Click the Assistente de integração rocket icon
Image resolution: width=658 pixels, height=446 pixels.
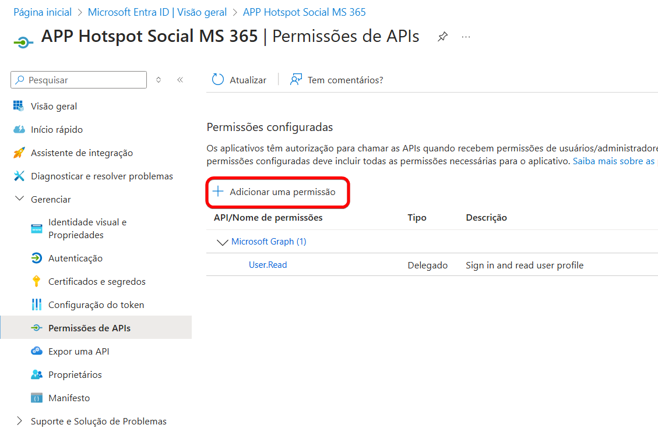tap(19, 153)
